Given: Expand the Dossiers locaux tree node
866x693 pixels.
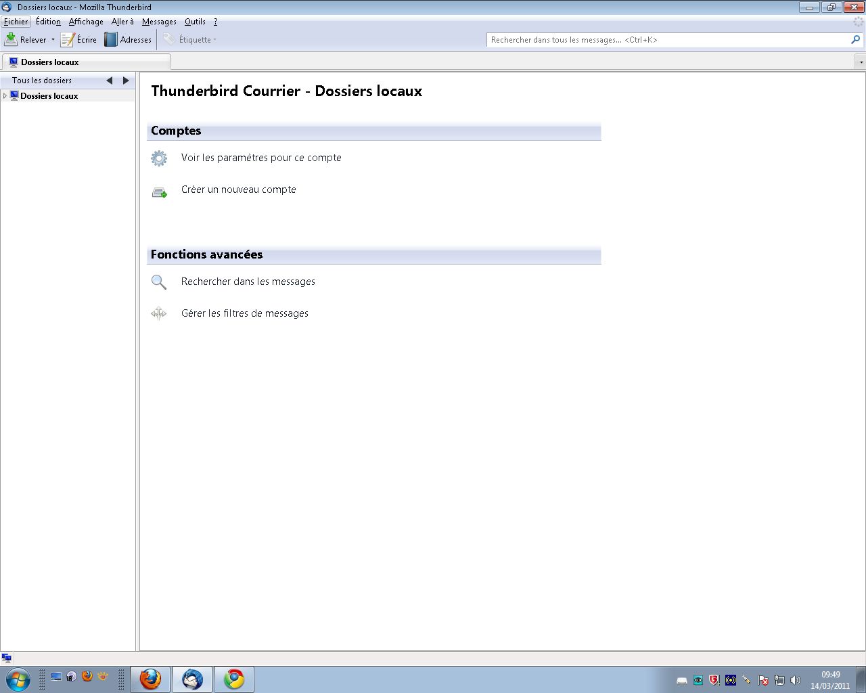Looking at the screenshot, I should click(x=5, y=96).
